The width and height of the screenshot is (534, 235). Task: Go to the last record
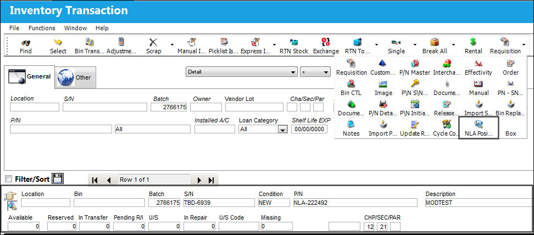tap(211, 180)
